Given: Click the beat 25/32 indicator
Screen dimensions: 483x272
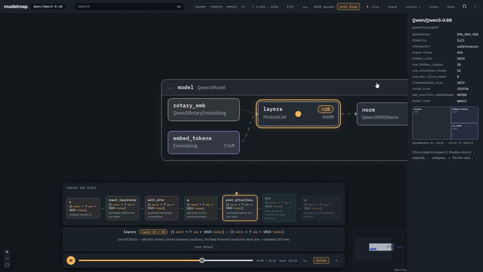Looking at the screenshot, I should pos(288,261).
